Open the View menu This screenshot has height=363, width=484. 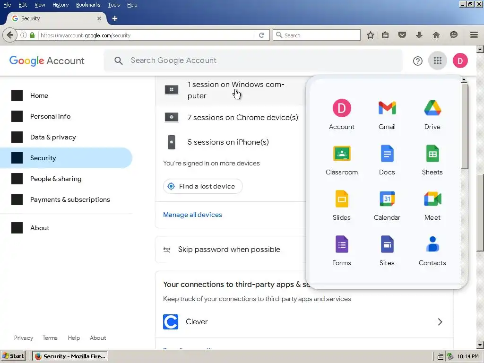click(40, 5)
